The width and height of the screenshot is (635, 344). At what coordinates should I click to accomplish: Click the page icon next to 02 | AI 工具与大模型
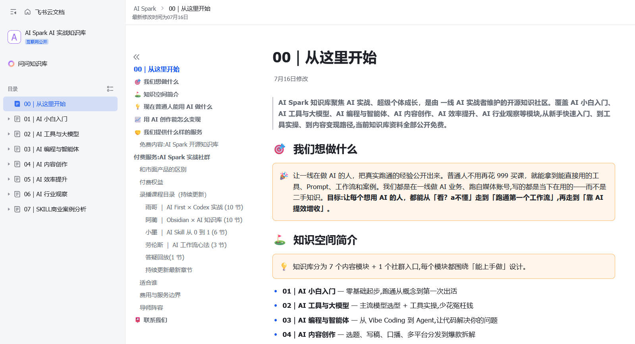(x=17, y=134)
